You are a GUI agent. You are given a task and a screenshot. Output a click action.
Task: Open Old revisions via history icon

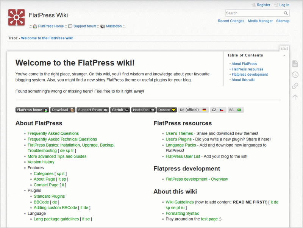pyautogui.click(x=295, y=75)
